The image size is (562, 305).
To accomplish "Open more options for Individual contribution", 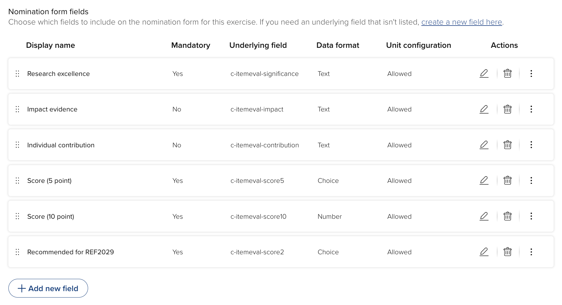I will coord(531,145).
